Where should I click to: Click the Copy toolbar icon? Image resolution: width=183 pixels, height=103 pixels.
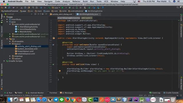[25, 8]
